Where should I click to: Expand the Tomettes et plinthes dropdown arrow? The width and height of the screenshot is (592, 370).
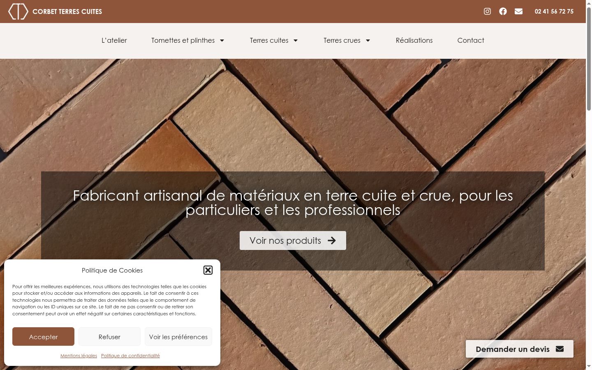tap(222, 40)
